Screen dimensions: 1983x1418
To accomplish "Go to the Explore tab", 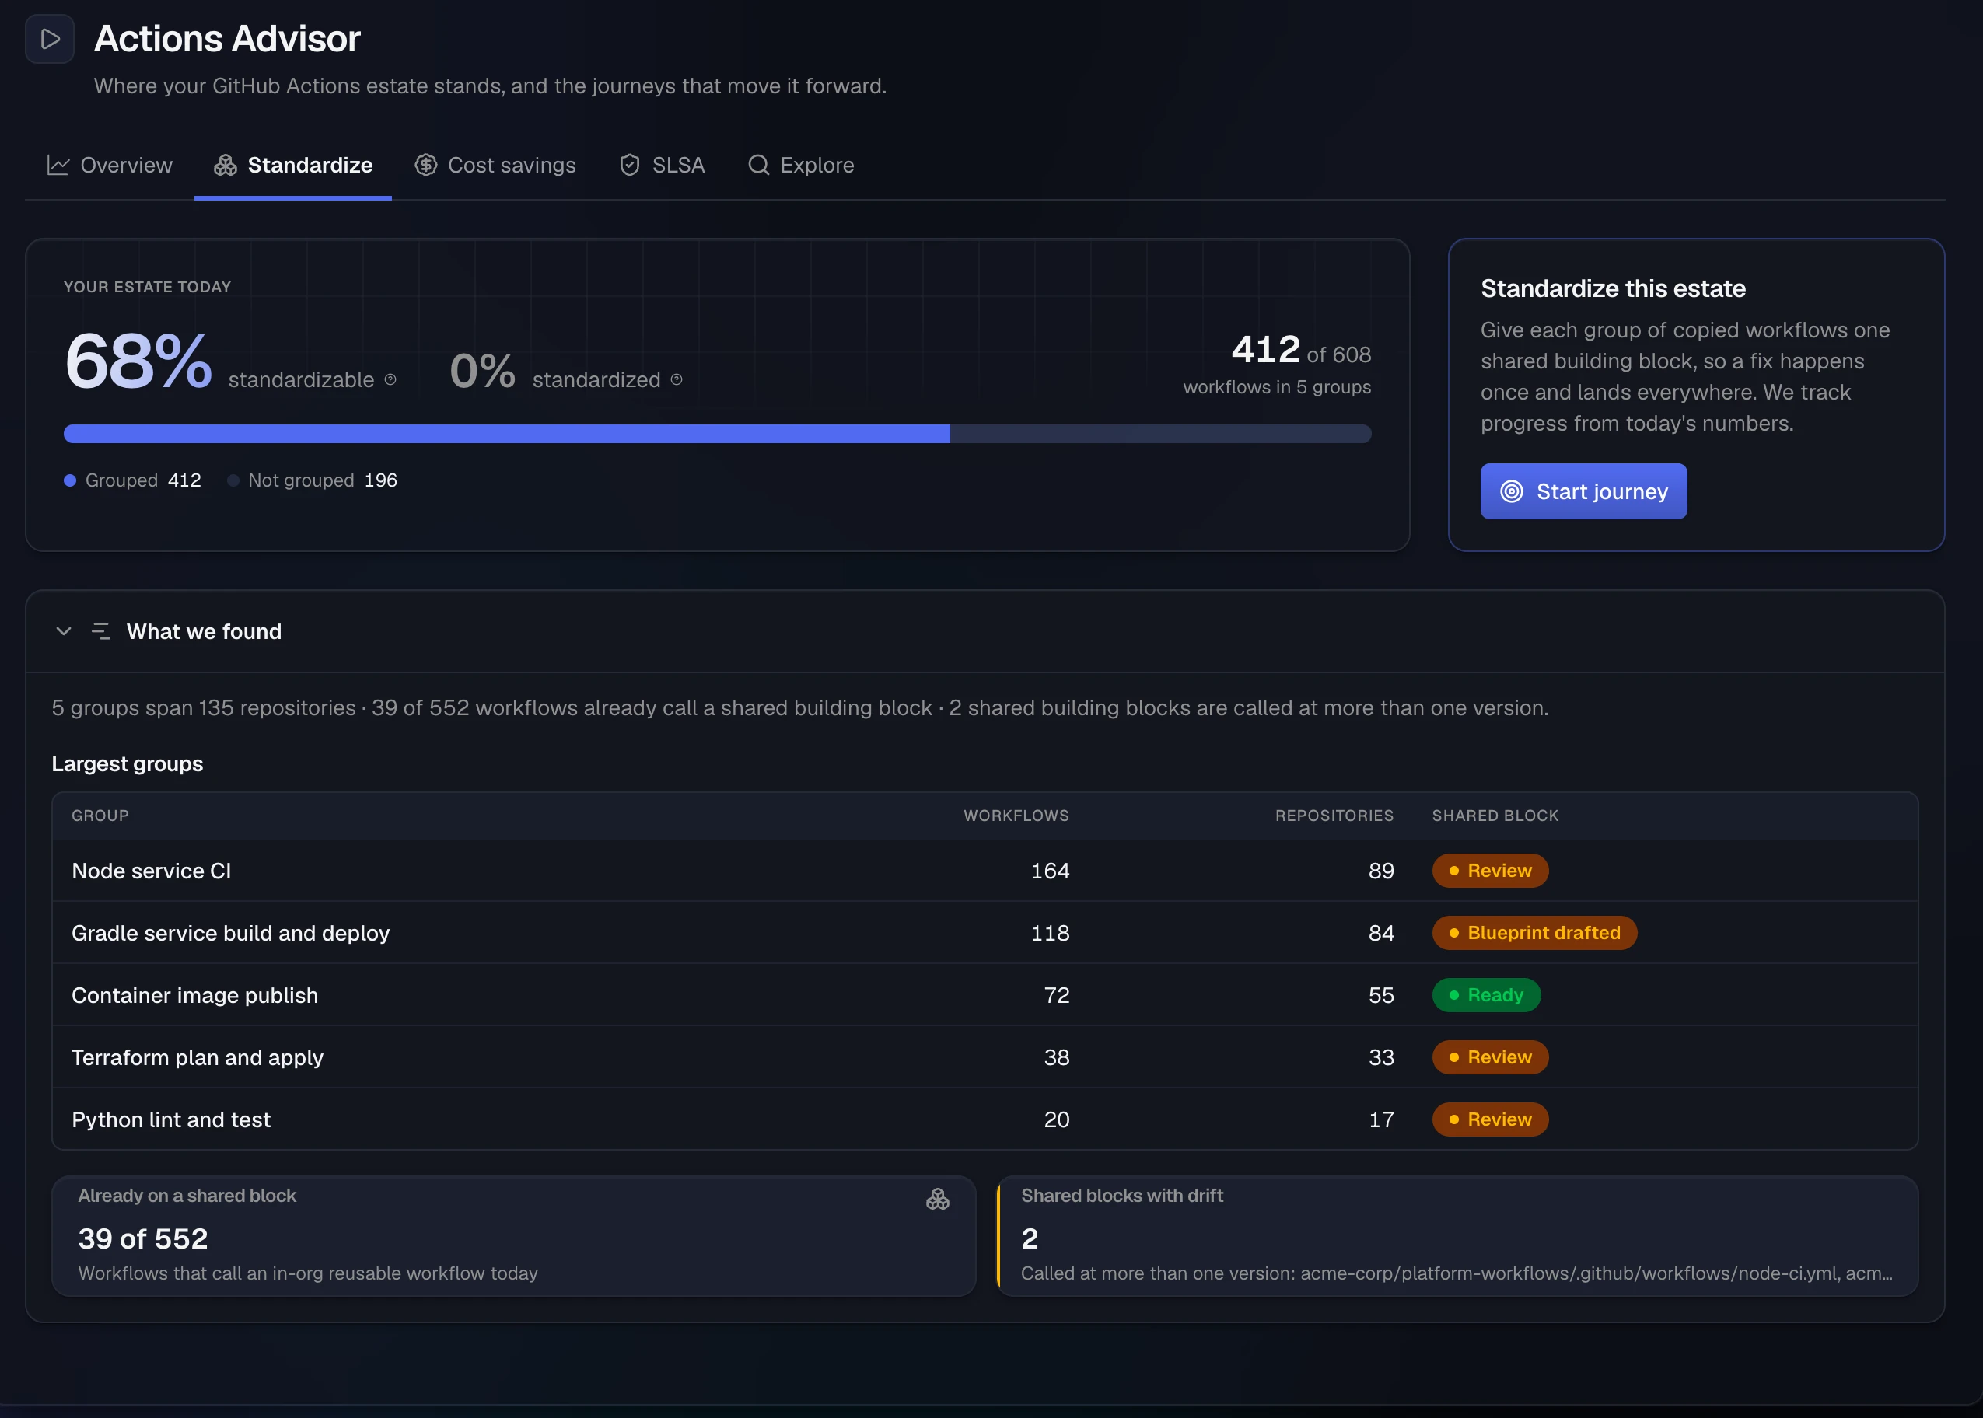I will (x=801, y=165).
